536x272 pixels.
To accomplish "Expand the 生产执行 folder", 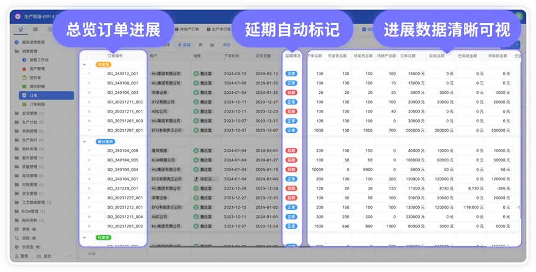I will point(29,140).
